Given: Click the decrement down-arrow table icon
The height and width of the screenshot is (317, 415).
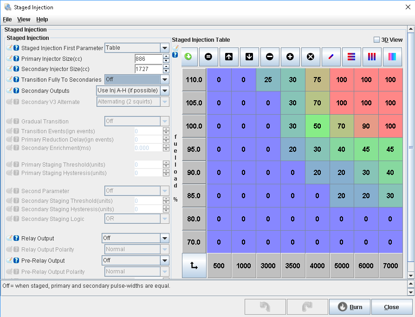Looking at the screenshot, I should point(249,57).
